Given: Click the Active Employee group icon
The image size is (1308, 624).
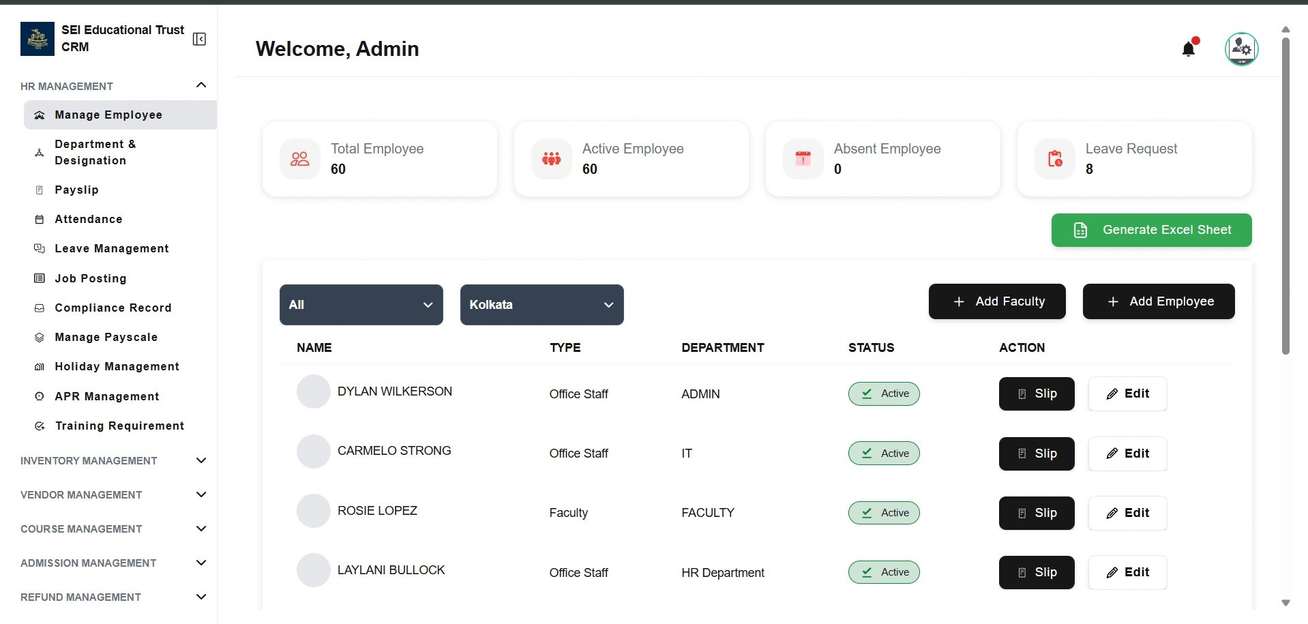Looking at the screenshot, I should [x=551, y=159].
